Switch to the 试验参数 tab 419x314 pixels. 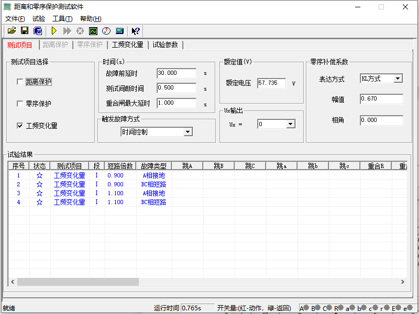(x=165, y=45)
